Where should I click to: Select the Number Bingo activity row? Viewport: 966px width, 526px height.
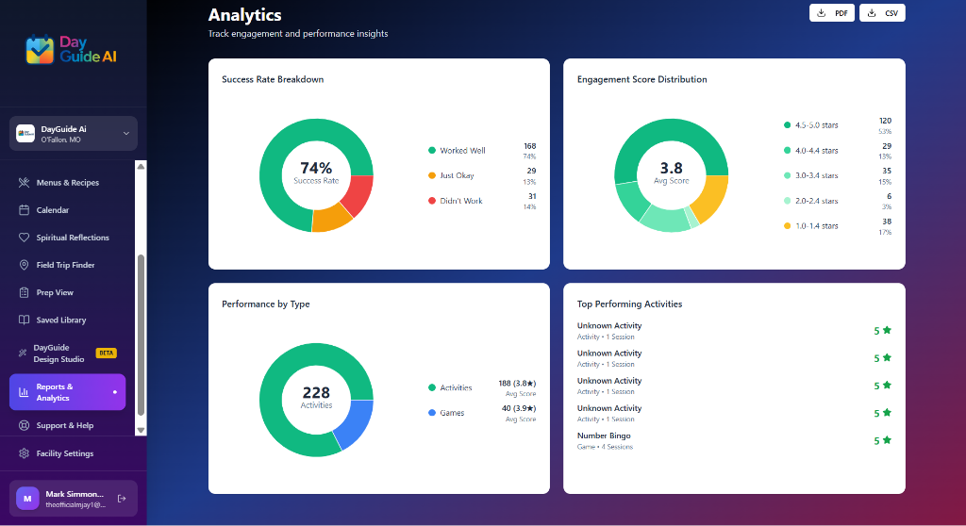tap(734, 440)
